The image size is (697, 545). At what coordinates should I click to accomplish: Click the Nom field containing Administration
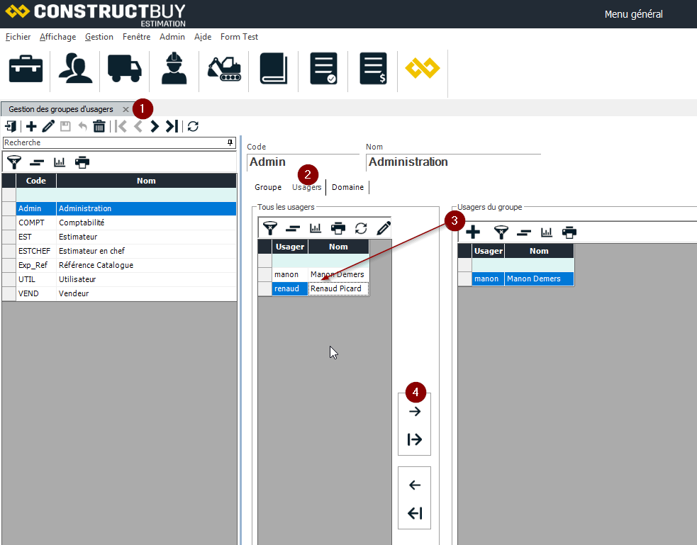pyautogui.click(x=452, y=162)
